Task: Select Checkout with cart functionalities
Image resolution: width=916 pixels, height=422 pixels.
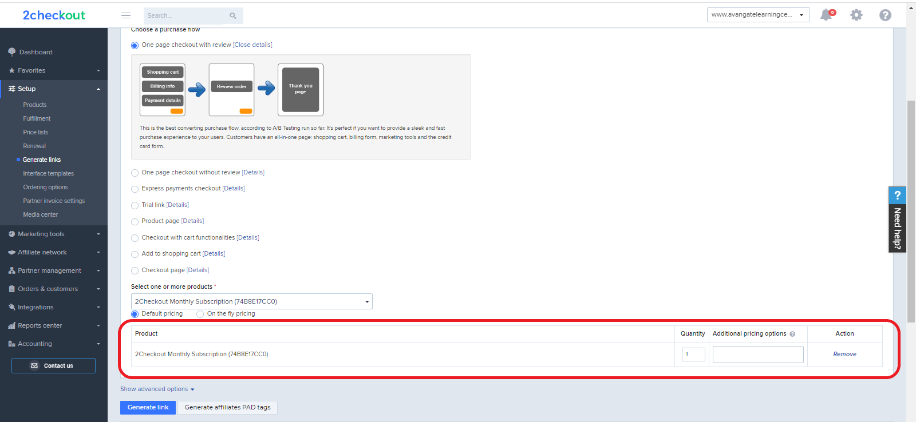Action: [x=135, y=238]
